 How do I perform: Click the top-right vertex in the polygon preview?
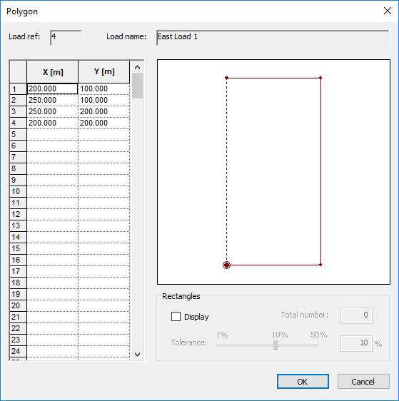(320, 78)
